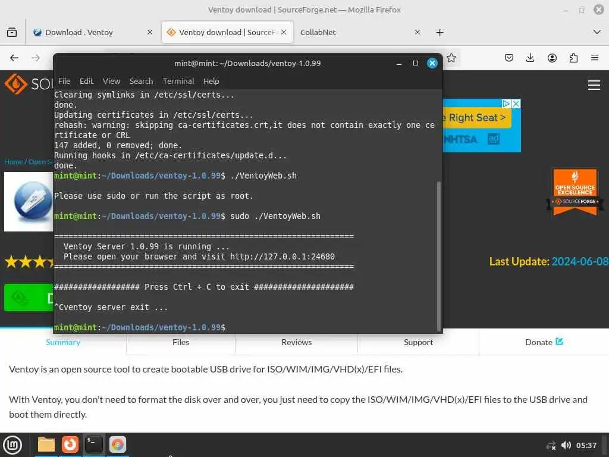The image size is (609, 457).
Task: Open the Pocket save icon
Action: click(x=509, y=58)
